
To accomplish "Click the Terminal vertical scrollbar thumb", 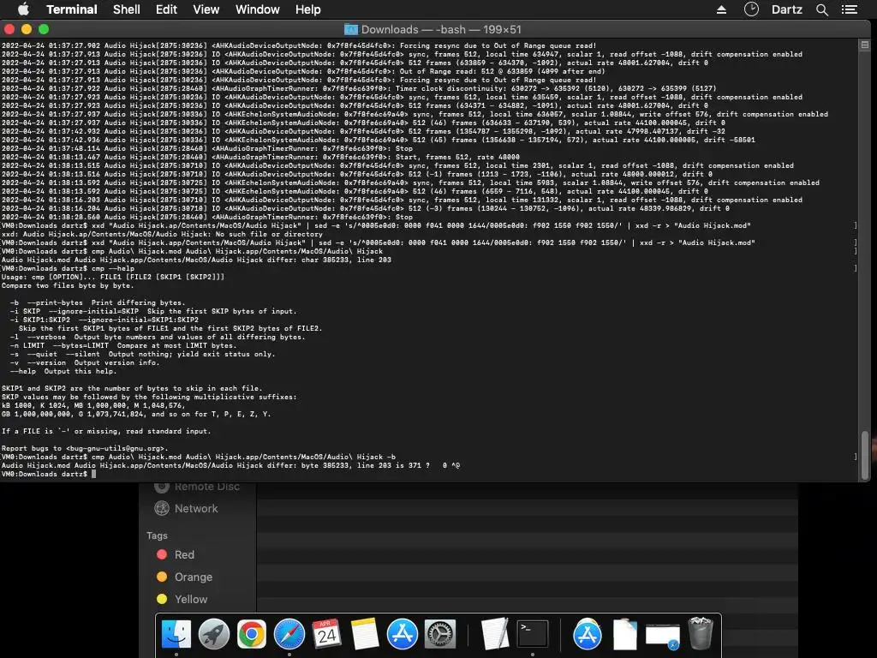I will tap(865, 455).
